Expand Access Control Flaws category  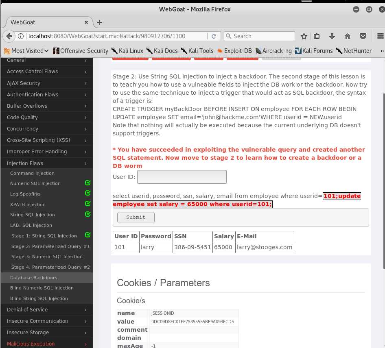pos(47,72)
